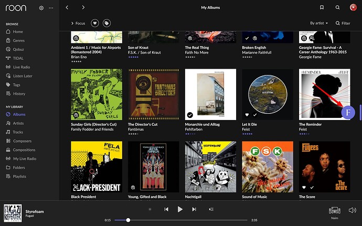This screenshot has width=362, height=226.
Task: Click artist link Fantômas
Action: tap(136, 130)
